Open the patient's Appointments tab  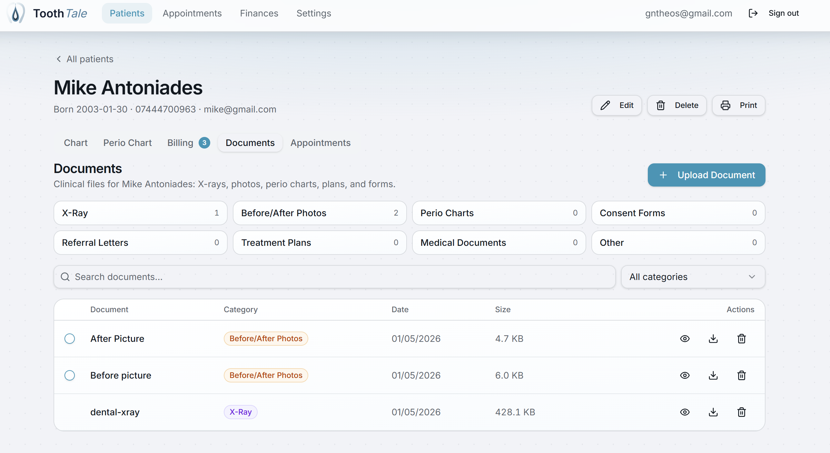click(320, 143)
